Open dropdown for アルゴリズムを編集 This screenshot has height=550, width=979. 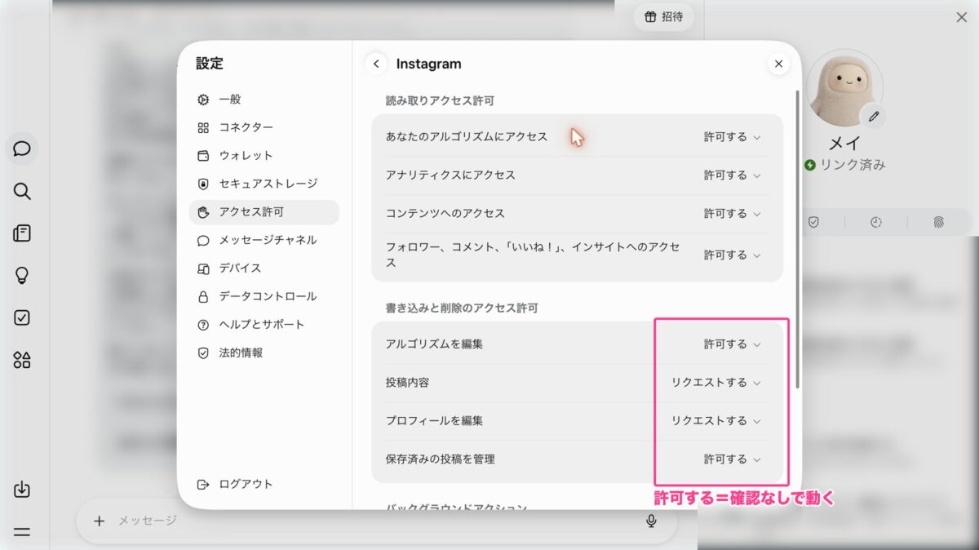[x=733, y=344]
